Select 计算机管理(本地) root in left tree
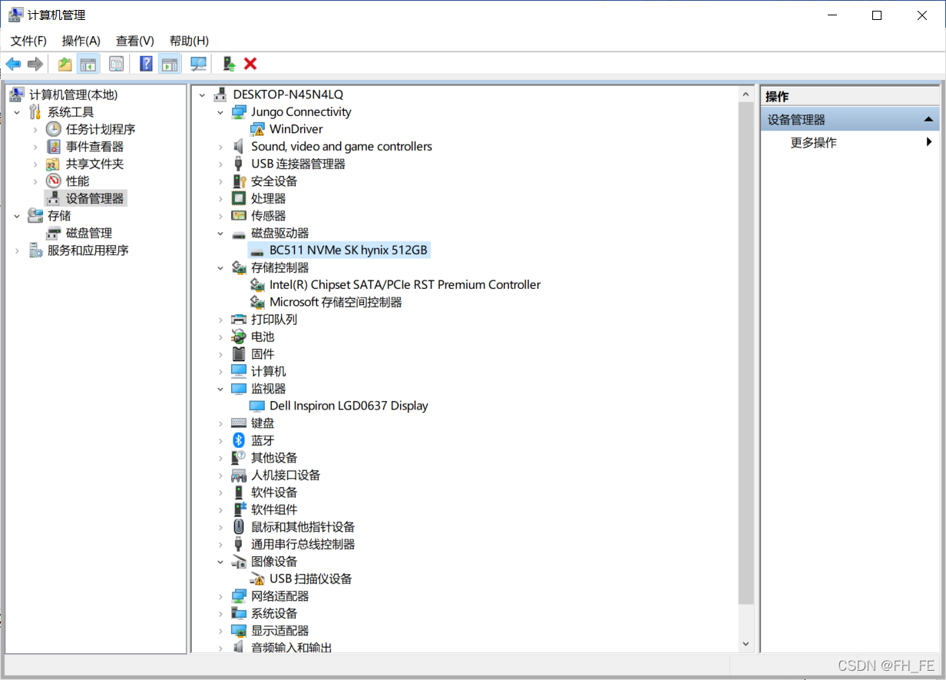This screenshot has width=946, height=680. [x=73, y=95]
